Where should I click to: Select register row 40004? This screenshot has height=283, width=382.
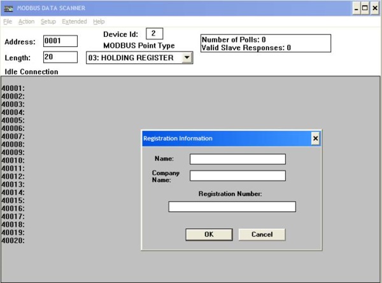(13, 113)
